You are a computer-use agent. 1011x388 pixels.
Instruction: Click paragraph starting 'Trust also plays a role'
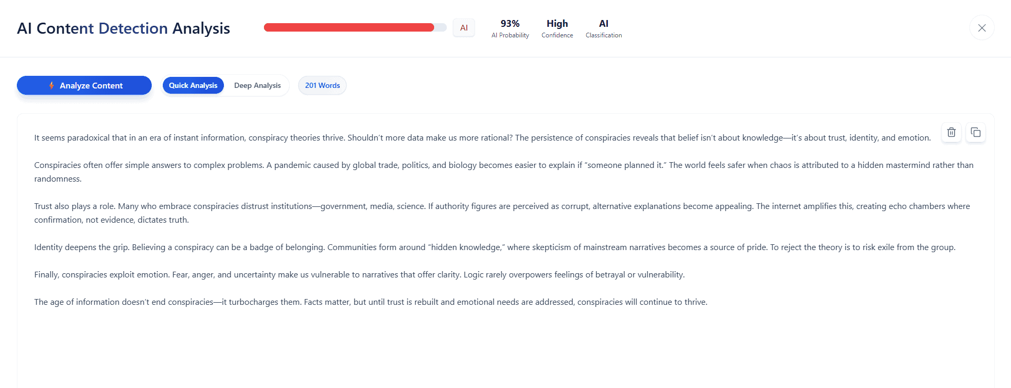click(x=502, y=213)
